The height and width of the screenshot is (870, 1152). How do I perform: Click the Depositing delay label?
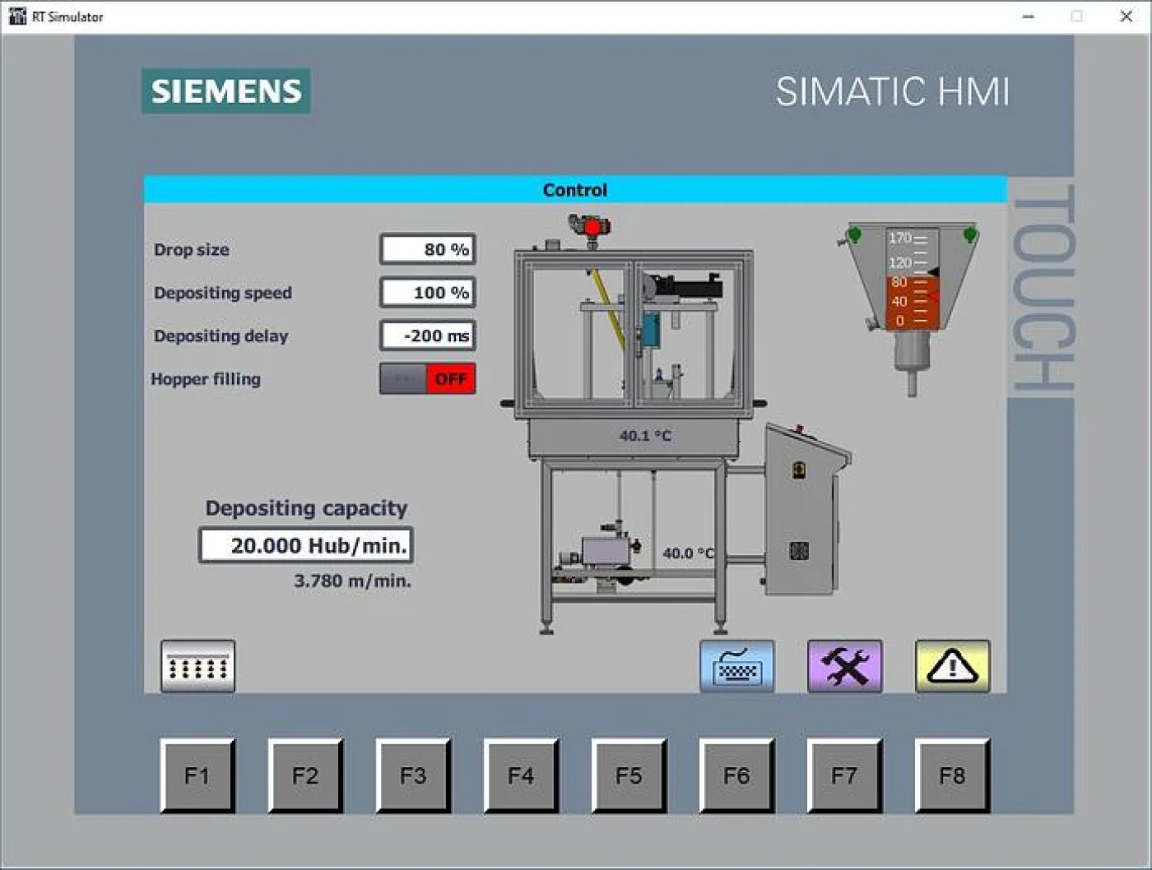(x=221, y=336)
